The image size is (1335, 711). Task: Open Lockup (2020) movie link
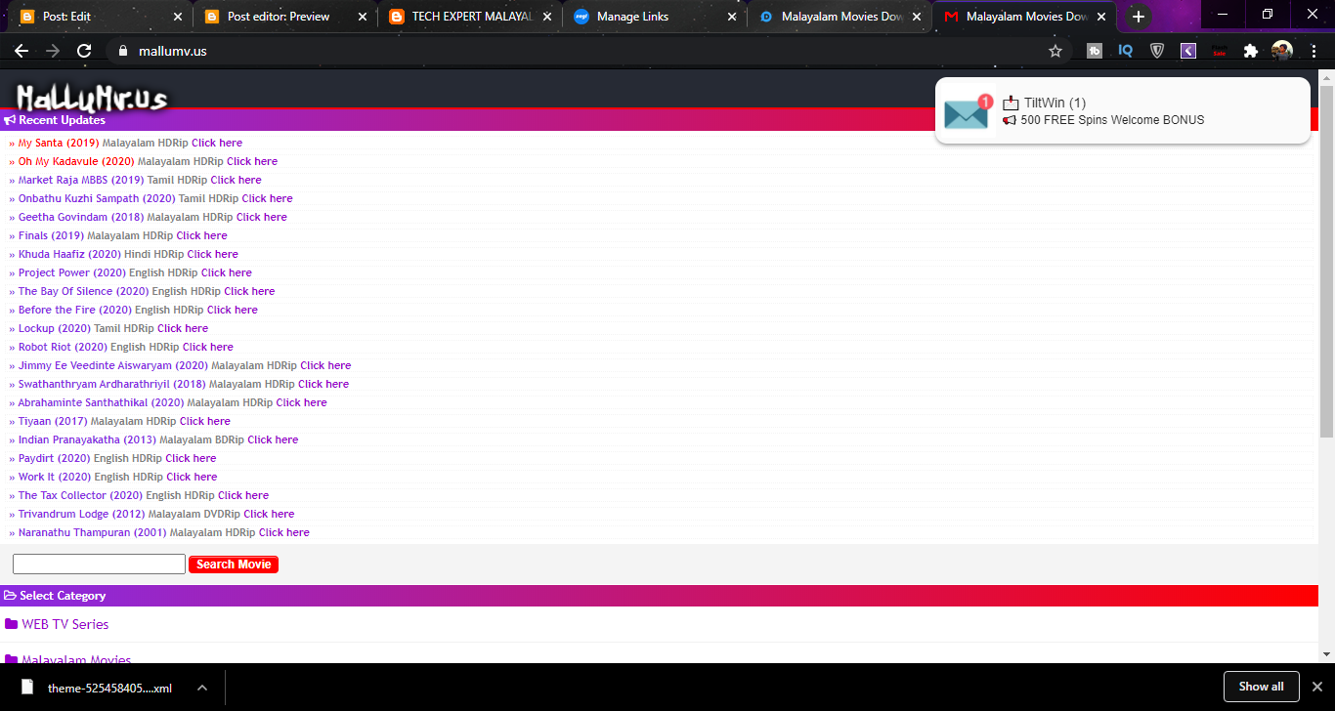(55, 328)
